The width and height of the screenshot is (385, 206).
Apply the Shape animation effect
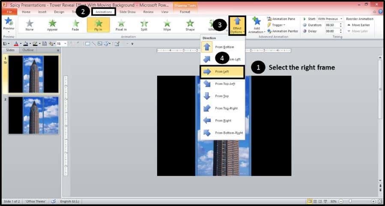(x=190, y=25)
